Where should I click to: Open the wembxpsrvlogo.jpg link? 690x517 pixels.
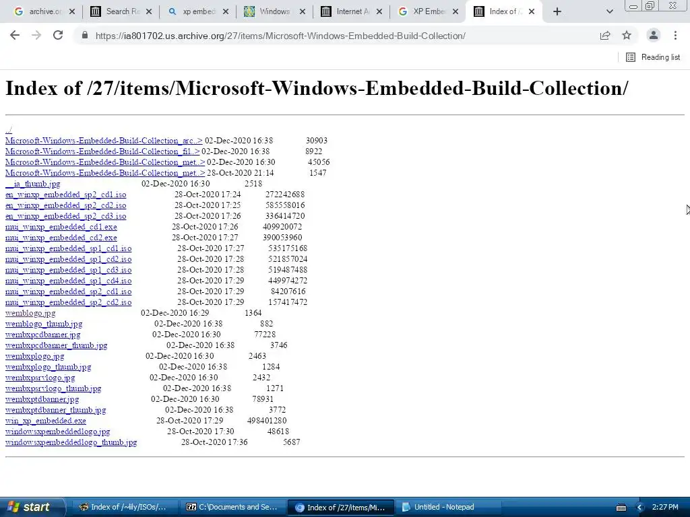[40, 378]
